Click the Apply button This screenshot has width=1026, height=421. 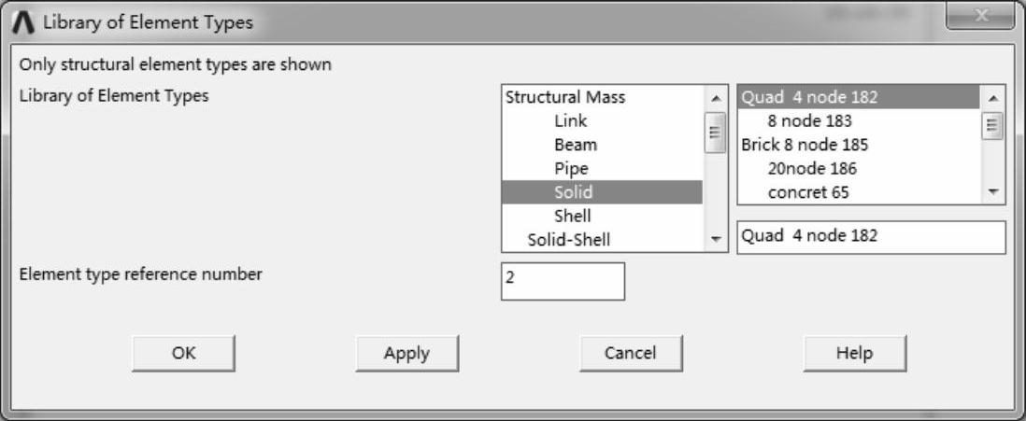(406, 353)
